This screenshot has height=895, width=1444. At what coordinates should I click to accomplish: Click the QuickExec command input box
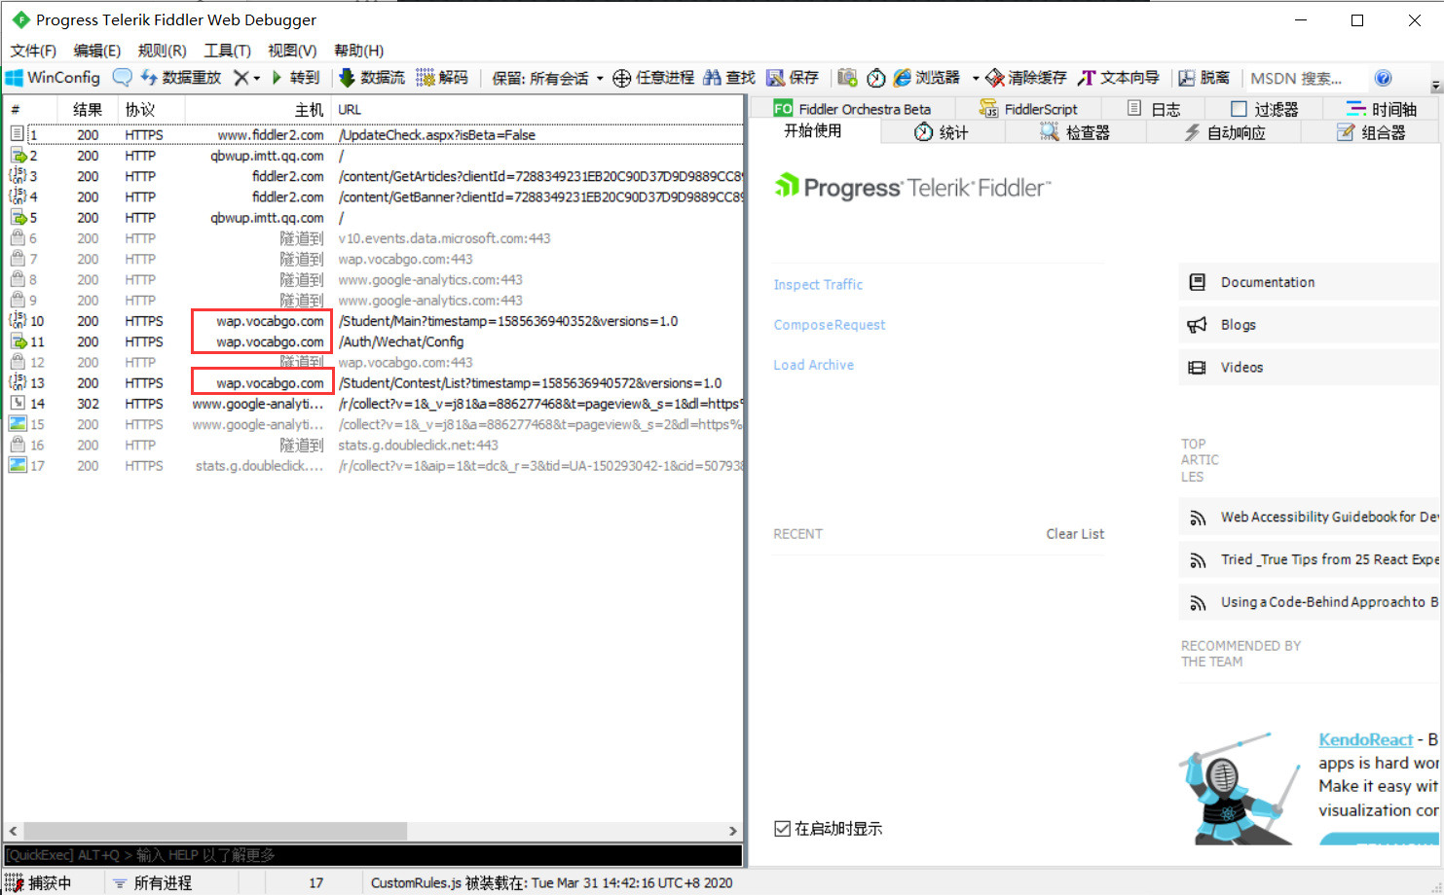tap(373, 855)
